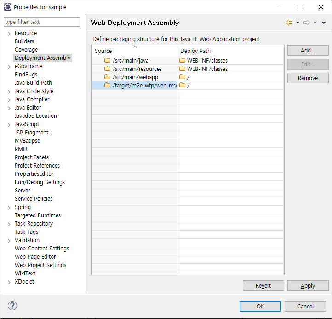Click folder icon beside /src/main/resources
Screen dimensions: 332x319
click(107, 69)
